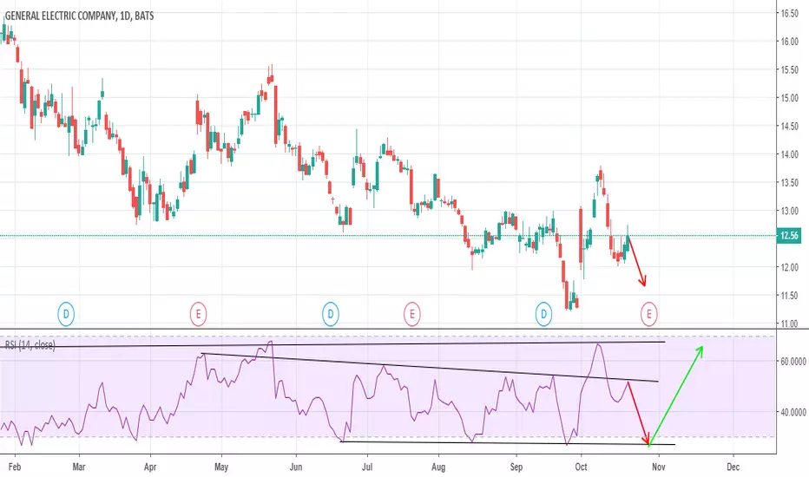The width and height of the screenshot is (809, 477).
Task: Select the 13.00 price axis label
Action: point(789,211)
